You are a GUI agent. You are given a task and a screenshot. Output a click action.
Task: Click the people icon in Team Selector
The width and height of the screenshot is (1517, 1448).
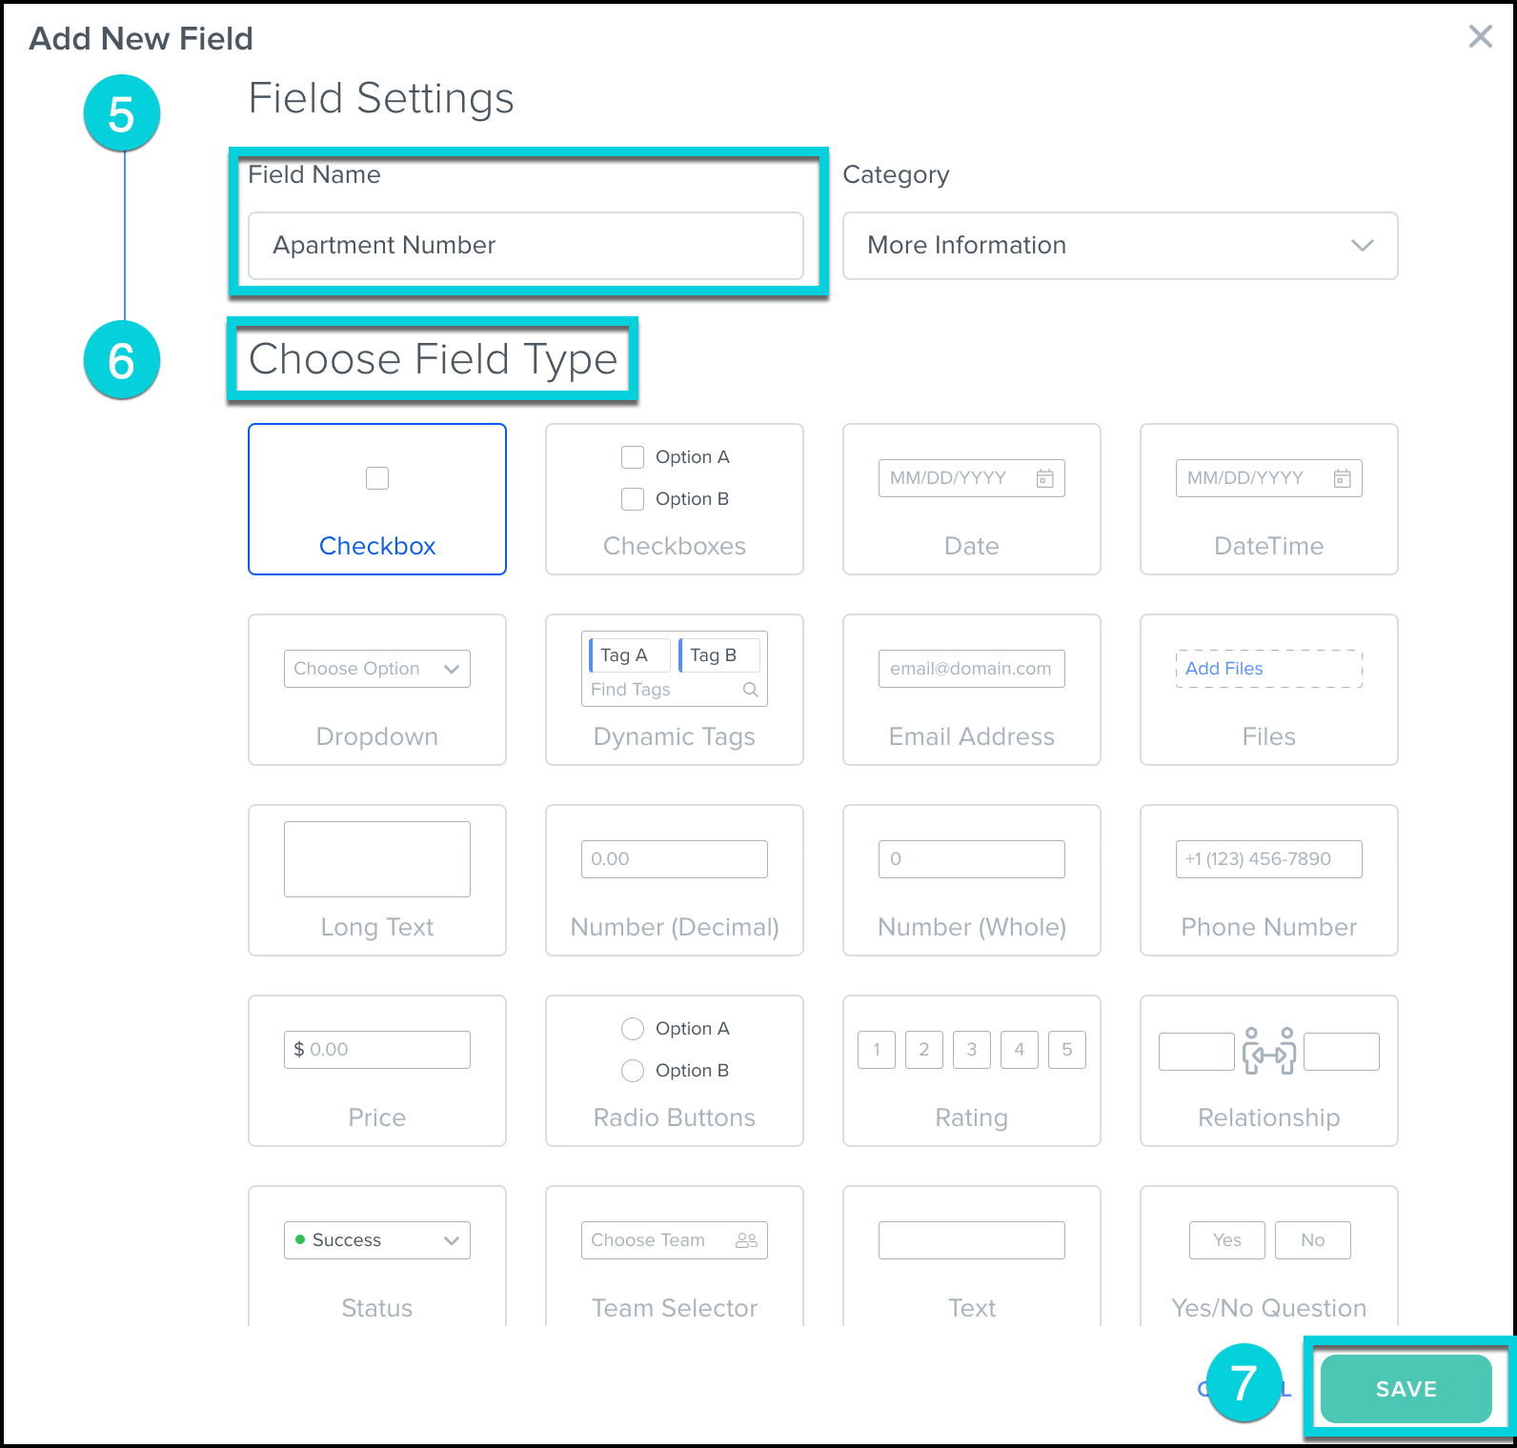[746, 1240]
